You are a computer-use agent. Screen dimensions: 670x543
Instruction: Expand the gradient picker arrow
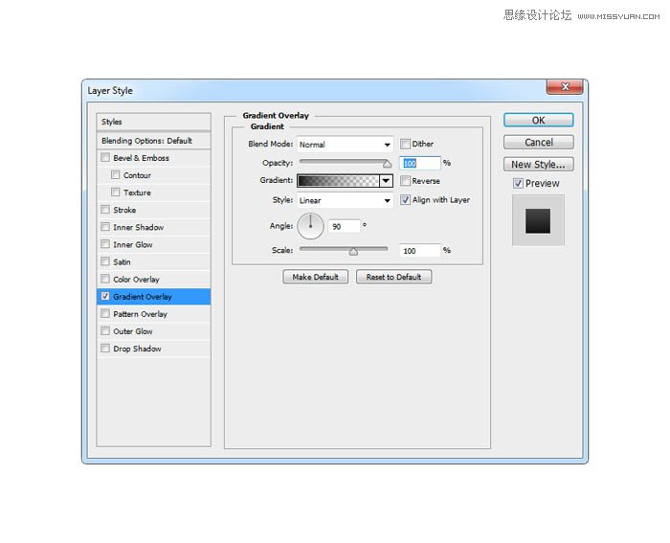(387, 180)
